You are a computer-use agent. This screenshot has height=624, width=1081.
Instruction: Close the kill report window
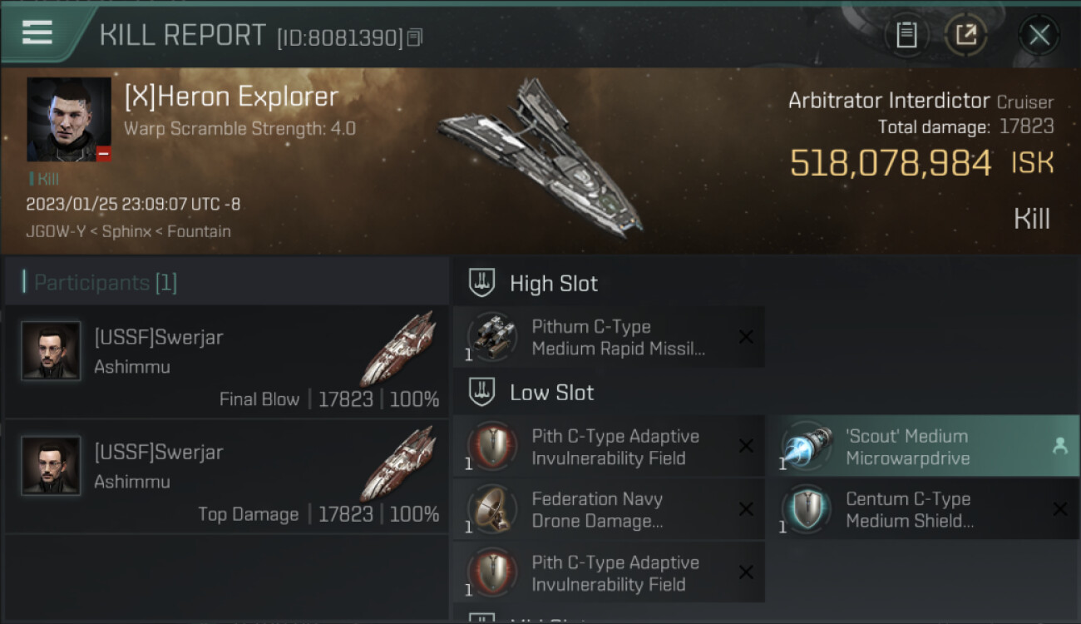[1039, 35]
